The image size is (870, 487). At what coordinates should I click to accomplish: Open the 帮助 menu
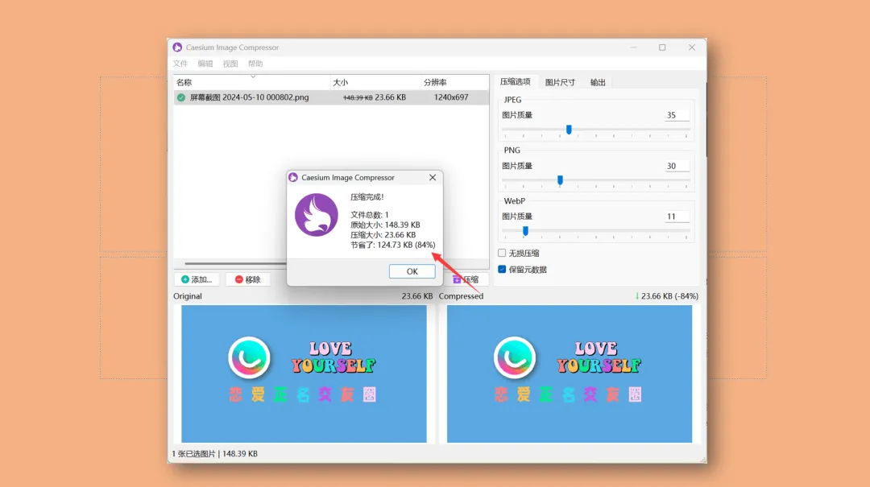pos(255,64)
